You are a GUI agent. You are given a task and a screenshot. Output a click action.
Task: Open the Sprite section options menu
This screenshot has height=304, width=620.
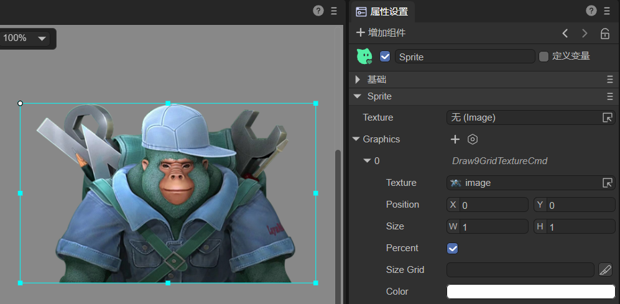tap(609, 96)
